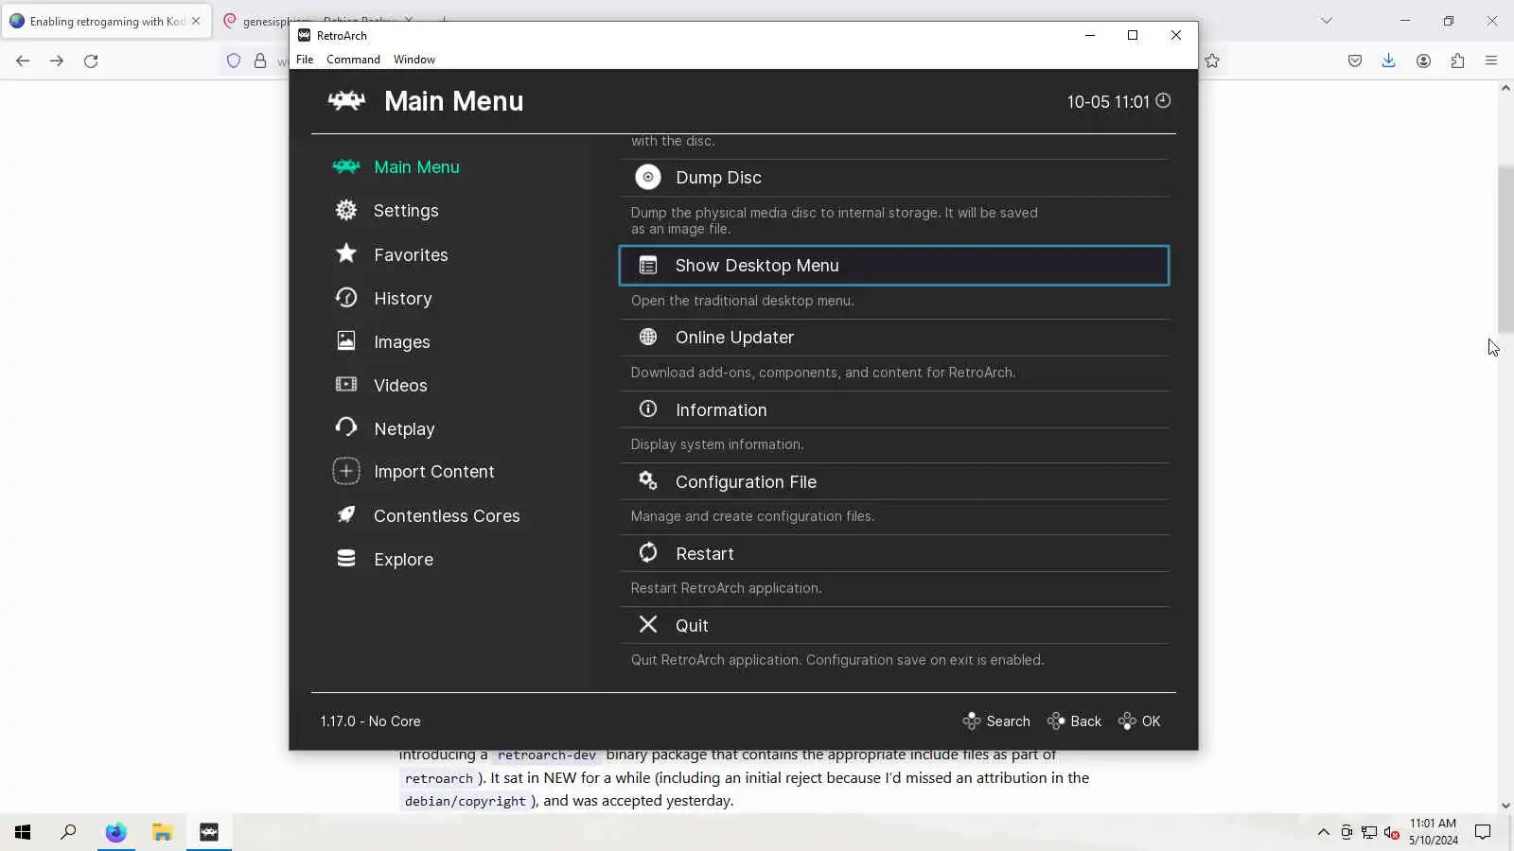Open the Firefox extensions puzzle icon
The width and height of the screenshot is (1514, 851).
[1457, 61]
